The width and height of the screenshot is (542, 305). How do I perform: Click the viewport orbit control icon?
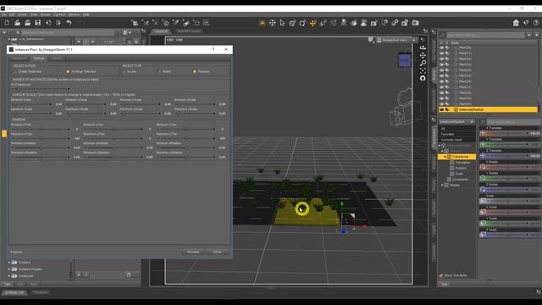pyautogui.click(x=423, y=47)
